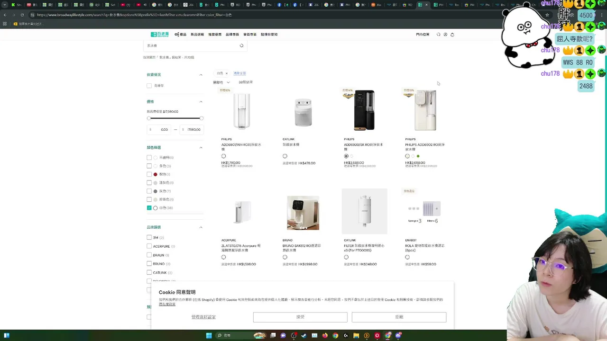Viewport: 607px width, 341px height.
Task: Collapse the 品牌篩選 filter section
Action: (201, 227)
